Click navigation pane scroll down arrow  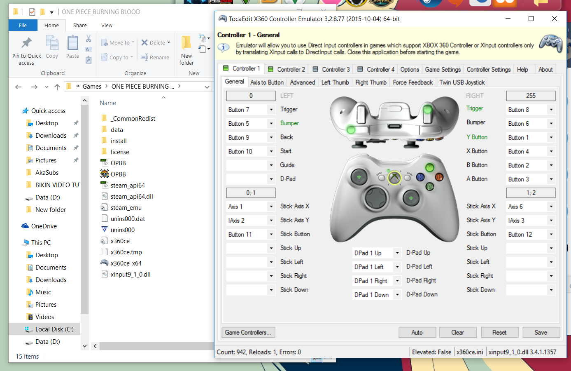[84, 346]
